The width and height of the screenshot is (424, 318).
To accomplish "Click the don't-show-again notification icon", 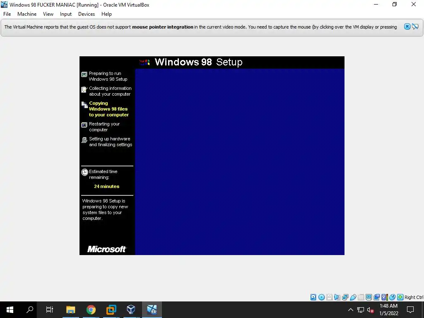I will (415, 26).
